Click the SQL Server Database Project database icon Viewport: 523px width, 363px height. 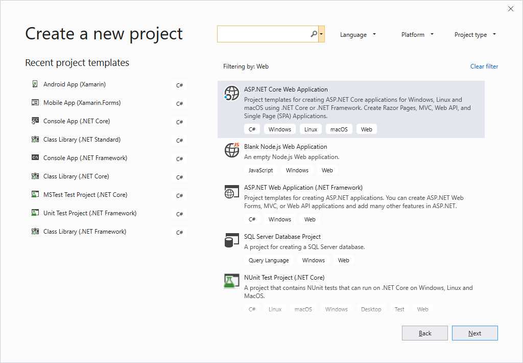click(x=231, y=240)
